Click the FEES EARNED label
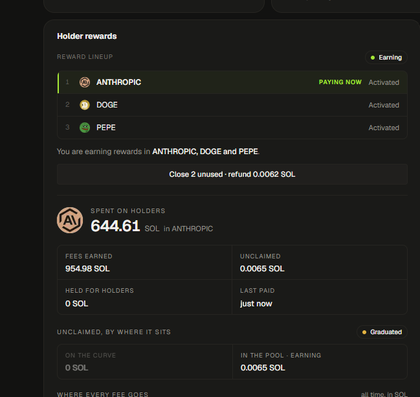 click(x=89, y=256)
